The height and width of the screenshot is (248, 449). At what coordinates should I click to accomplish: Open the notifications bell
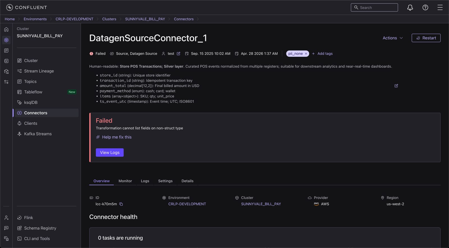pyautogui.click(x=410, y=8)
